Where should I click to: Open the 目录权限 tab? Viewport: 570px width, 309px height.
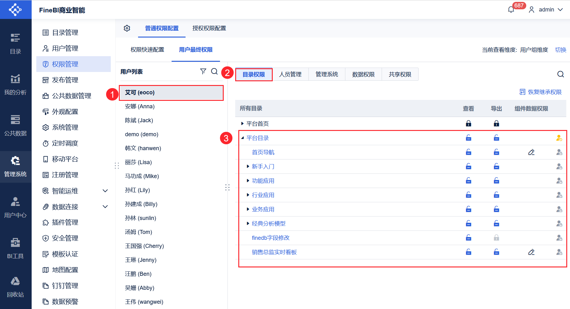[x=254, y=74]
